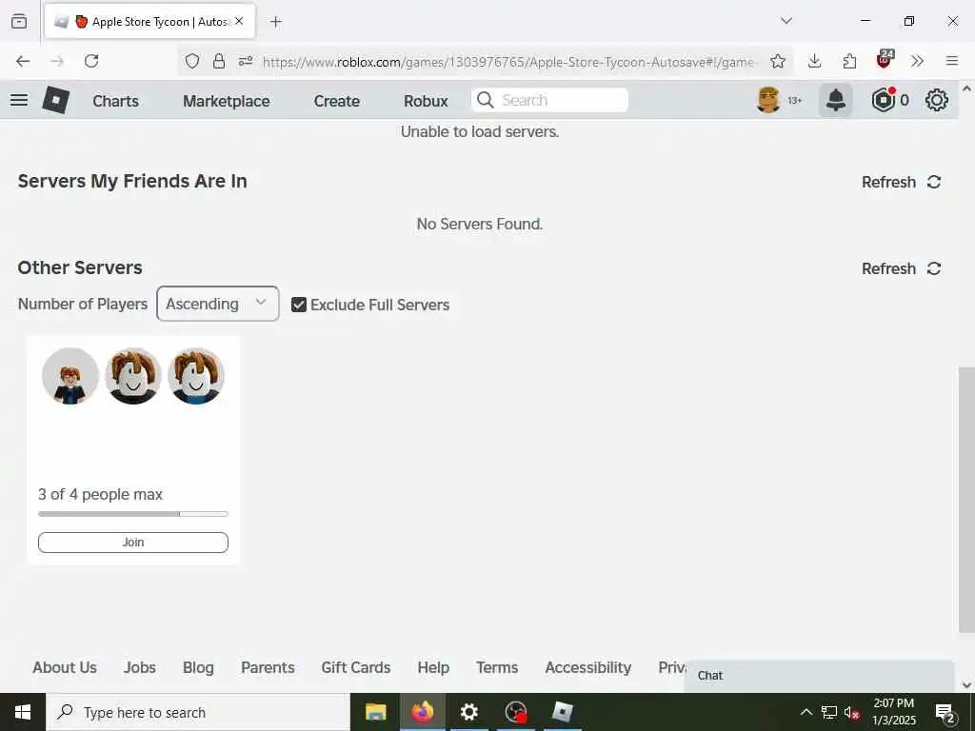Open the Windows notification center
The height and width of the screenshot is (731, 975).
point(945,712)
